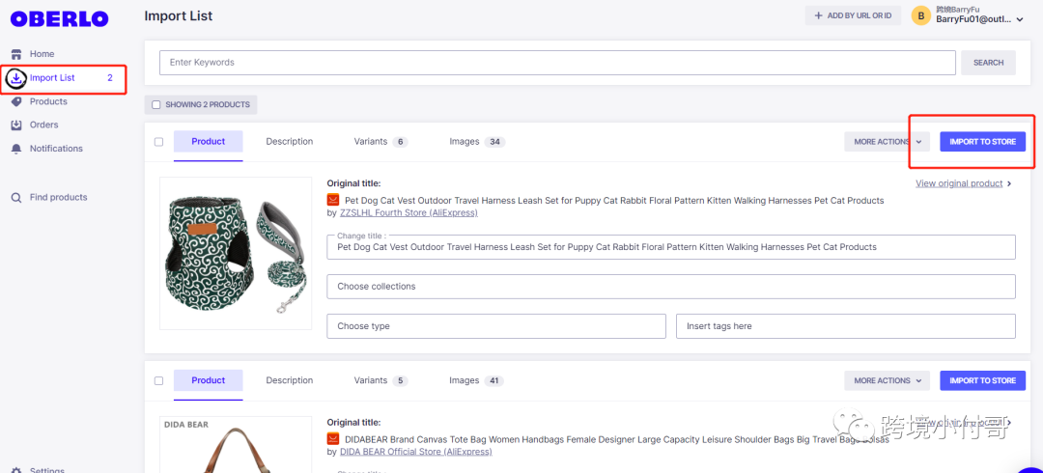This screenshot has width=1043, height=473.
Task: Click the AliExpress icon beside the Pet Dog Cat title
Action: tap(333, 200)
